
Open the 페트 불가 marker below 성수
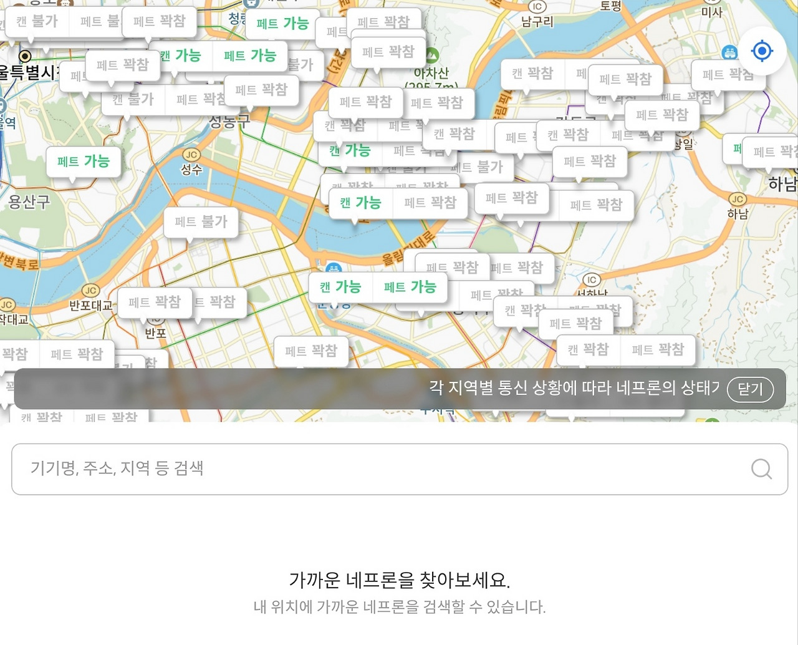(201, 221)
